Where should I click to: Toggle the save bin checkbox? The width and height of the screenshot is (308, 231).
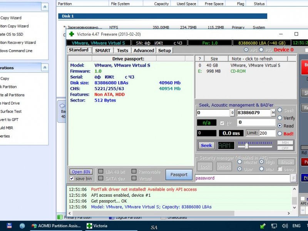[72, 179]
